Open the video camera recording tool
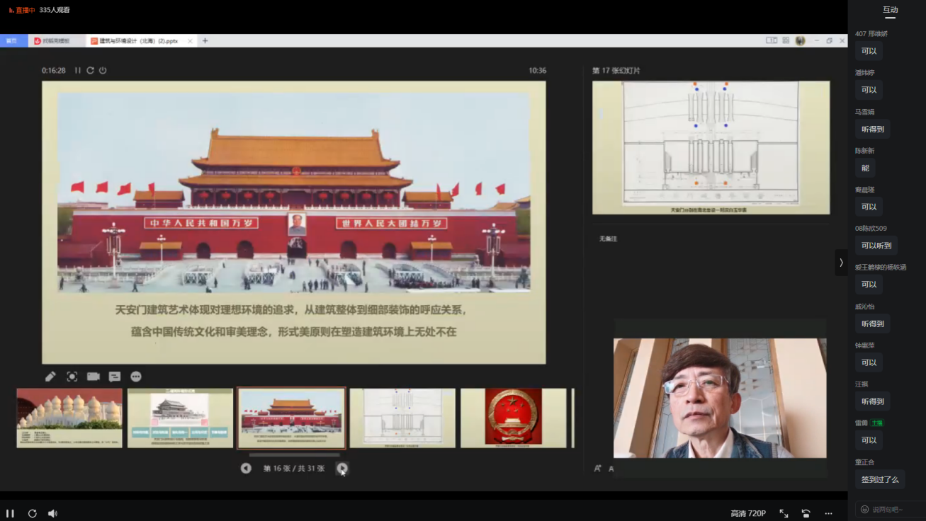This screenshot has height=521, width=926. tap(93, 377)
